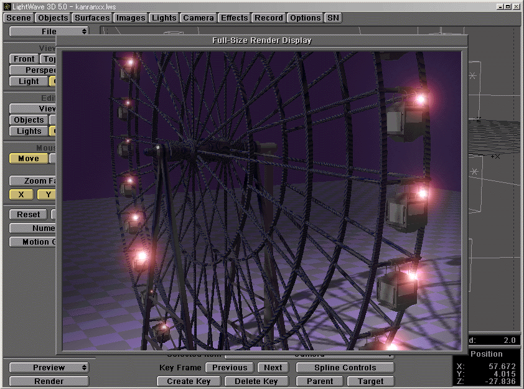Screen dimensions: 524x389
Task: Create a keyframe with Create Key
Action: pyautogui.click(x=188, y=381)
